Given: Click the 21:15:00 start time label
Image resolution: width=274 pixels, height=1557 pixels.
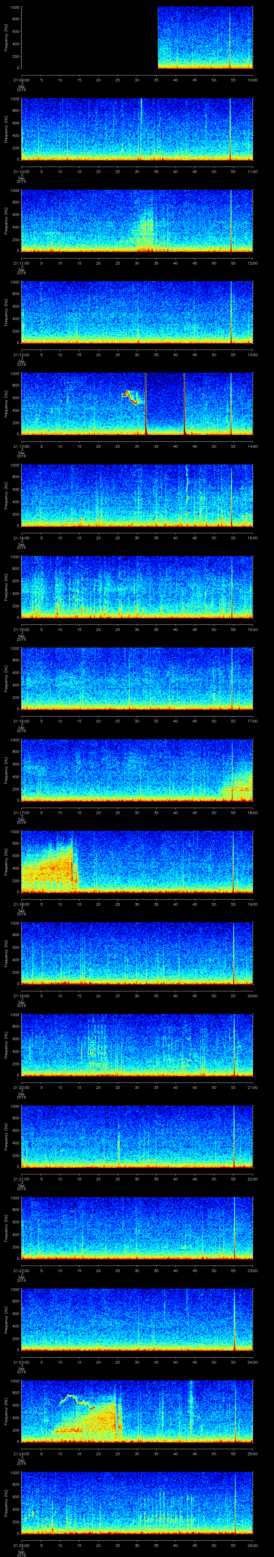Looking at the screenshot, I should pos(21,629).
